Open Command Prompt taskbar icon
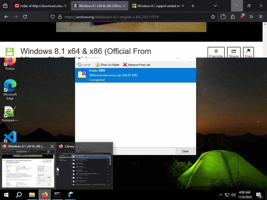Viewport: 267px width, 200px height. tap(57, 195)
